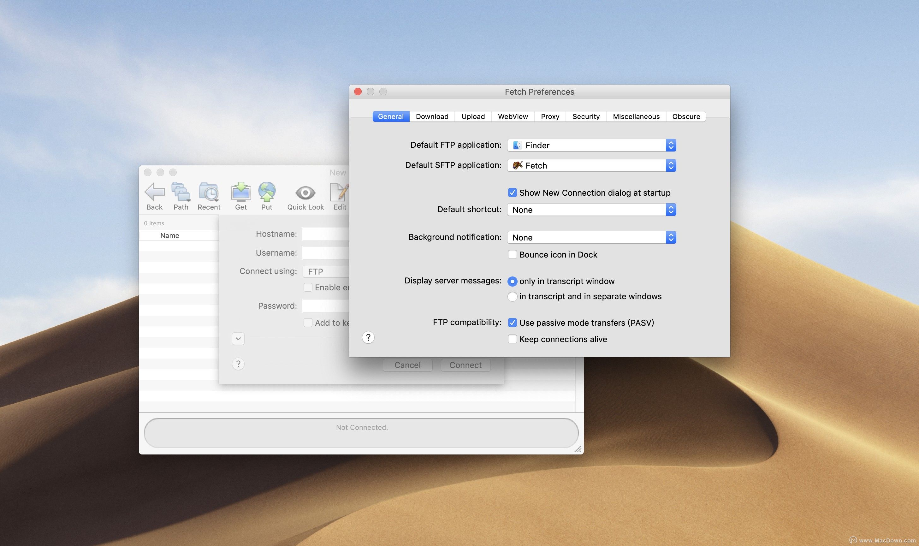This screenshot has width=919, height=546.
Task: Cancel the New Connection dialog
Action: tap(407, 365)
